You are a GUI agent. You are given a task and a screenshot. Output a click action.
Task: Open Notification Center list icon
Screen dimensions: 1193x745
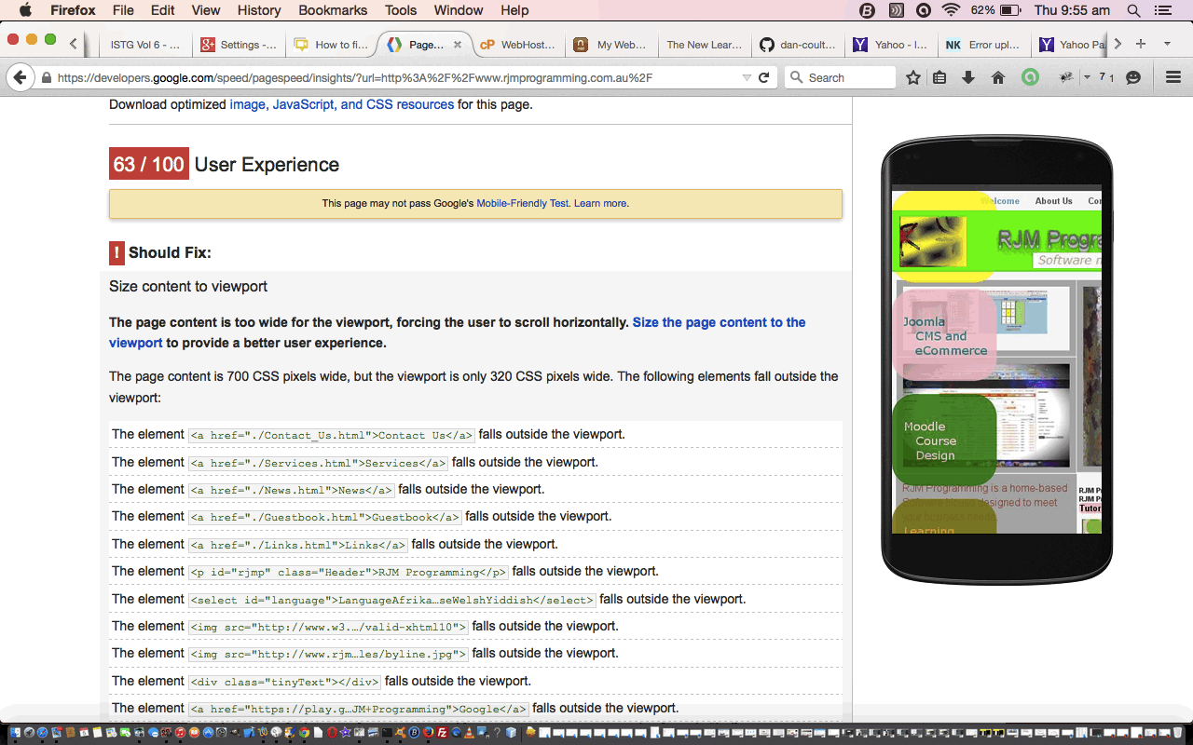[x=1162, y=10]
